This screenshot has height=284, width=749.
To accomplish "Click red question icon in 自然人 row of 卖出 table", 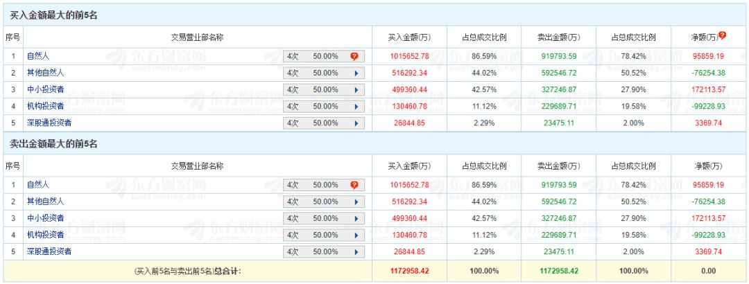I will click(x=354, y=184).
